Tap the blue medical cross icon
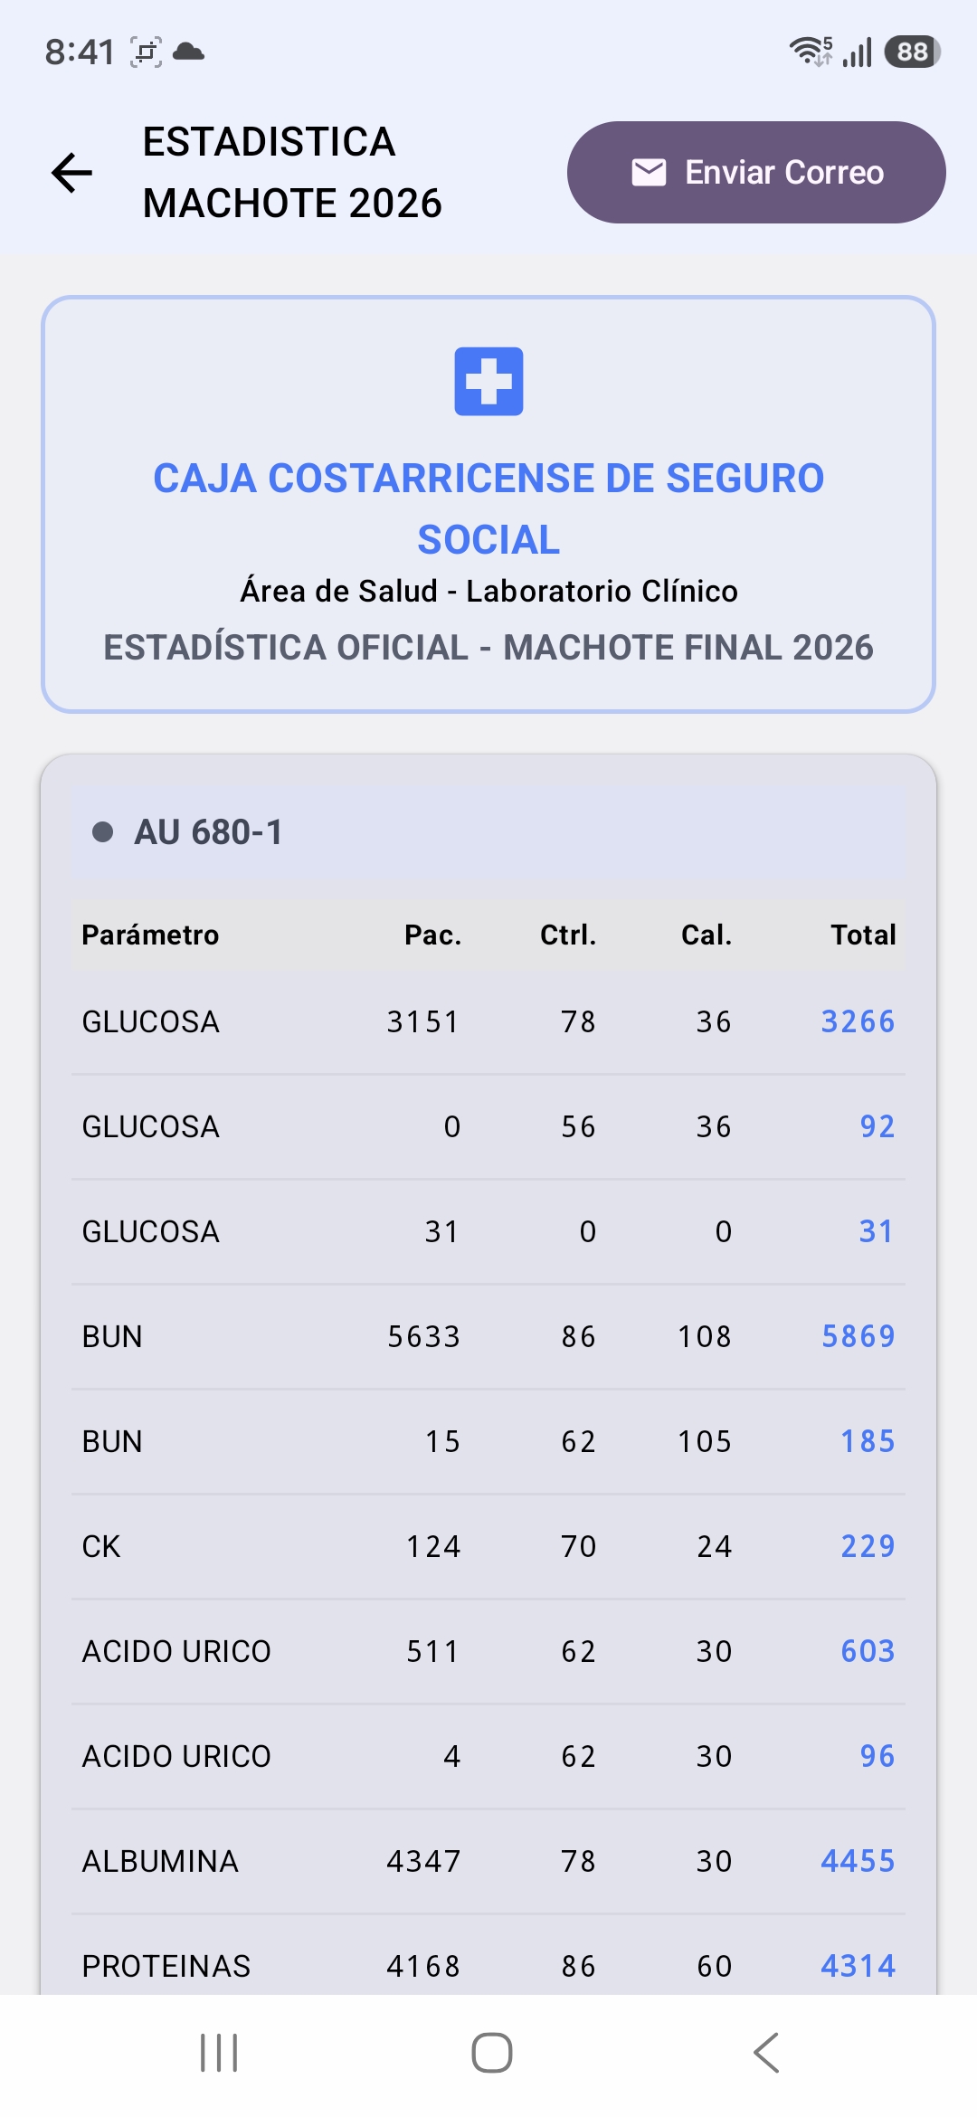 pyautogui.click(x=488, y=381)
